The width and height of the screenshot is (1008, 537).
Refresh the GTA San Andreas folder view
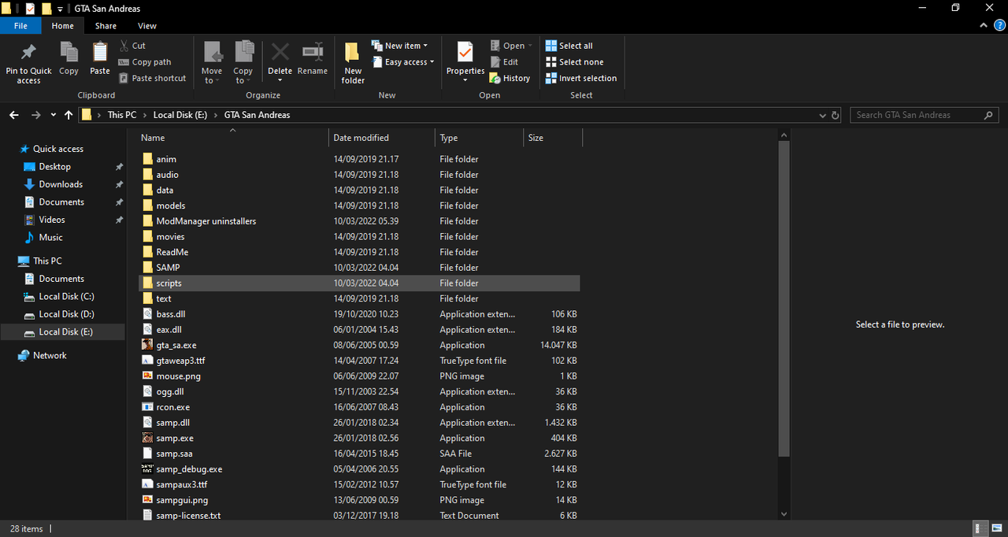pos(836,115)
